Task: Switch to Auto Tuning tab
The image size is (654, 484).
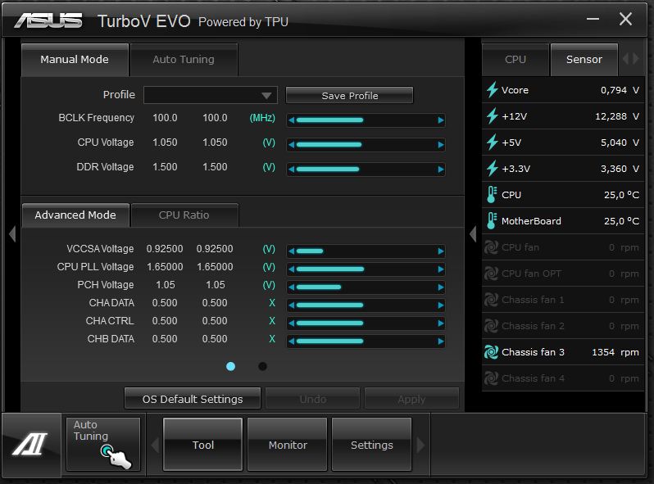Action: (184, 60)
